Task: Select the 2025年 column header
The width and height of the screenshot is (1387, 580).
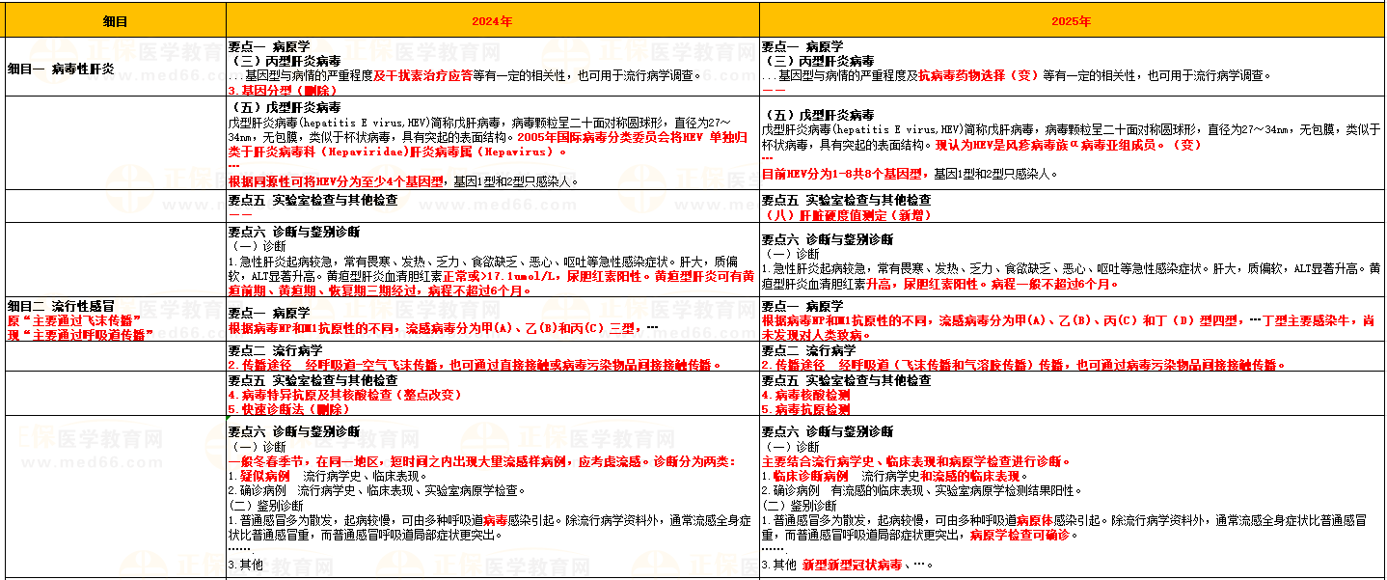Action: (1072, 20)
